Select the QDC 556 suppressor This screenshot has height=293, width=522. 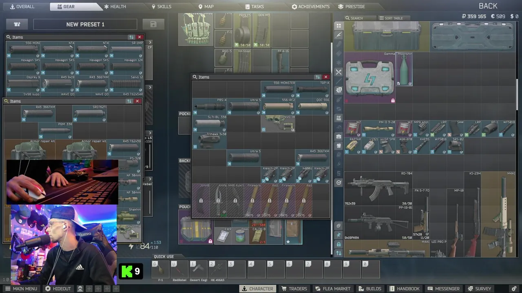[312, 106]
